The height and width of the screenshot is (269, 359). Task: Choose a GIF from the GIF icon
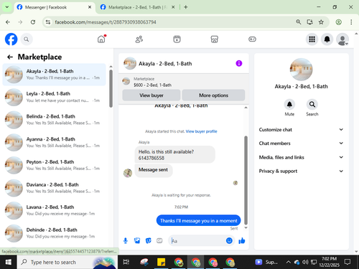[159, 240]
